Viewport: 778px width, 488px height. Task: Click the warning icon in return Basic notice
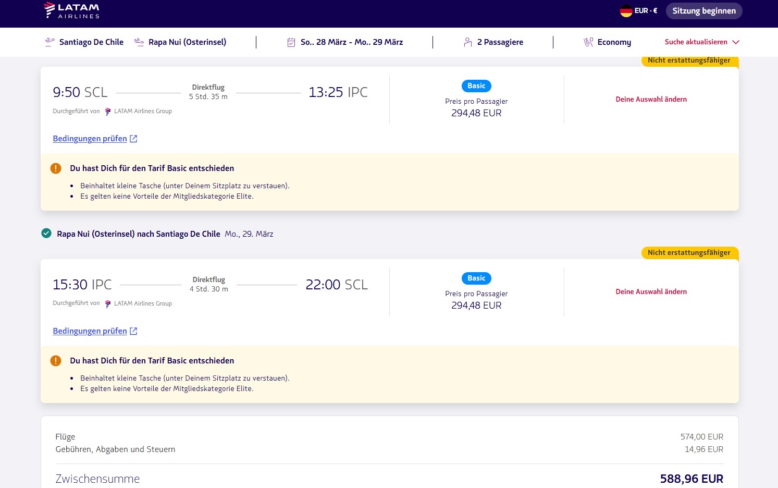pos(56,361)
